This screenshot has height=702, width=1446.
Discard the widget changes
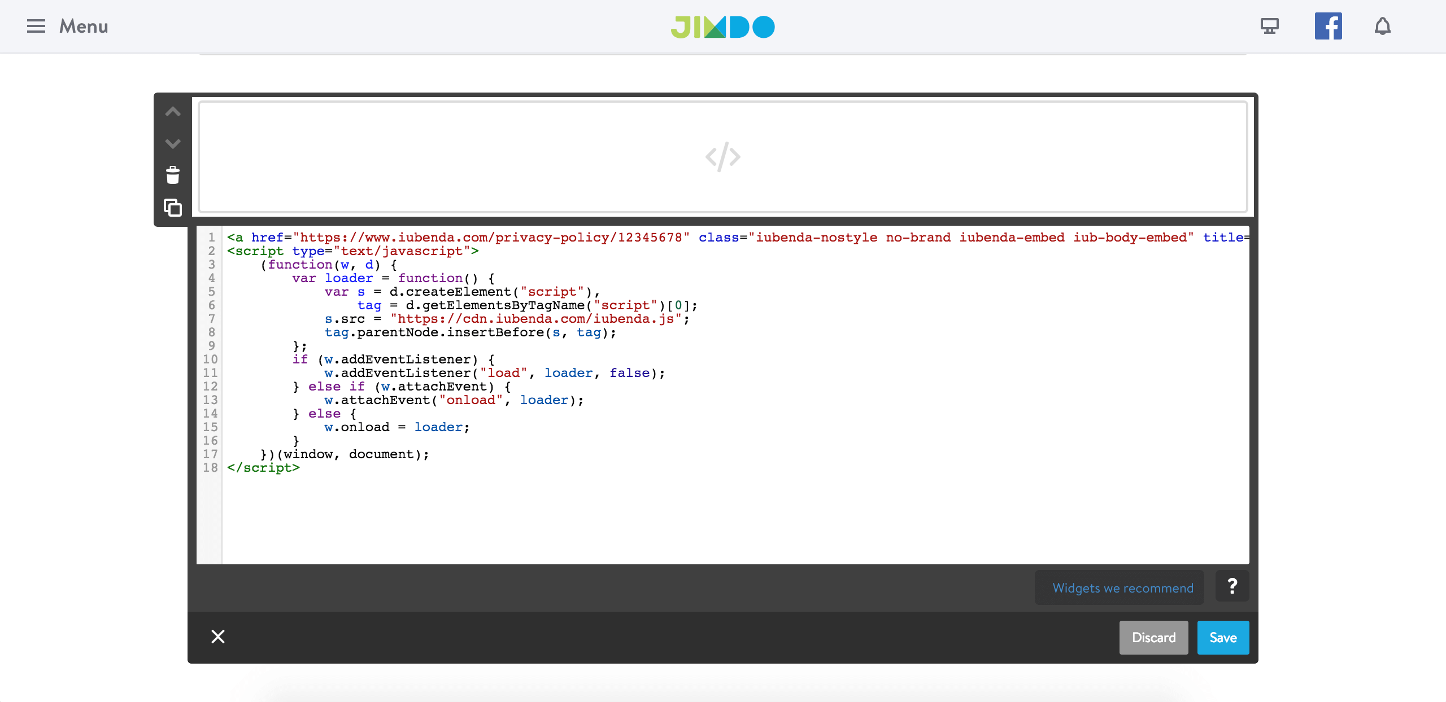click(x=1153, y=637)
